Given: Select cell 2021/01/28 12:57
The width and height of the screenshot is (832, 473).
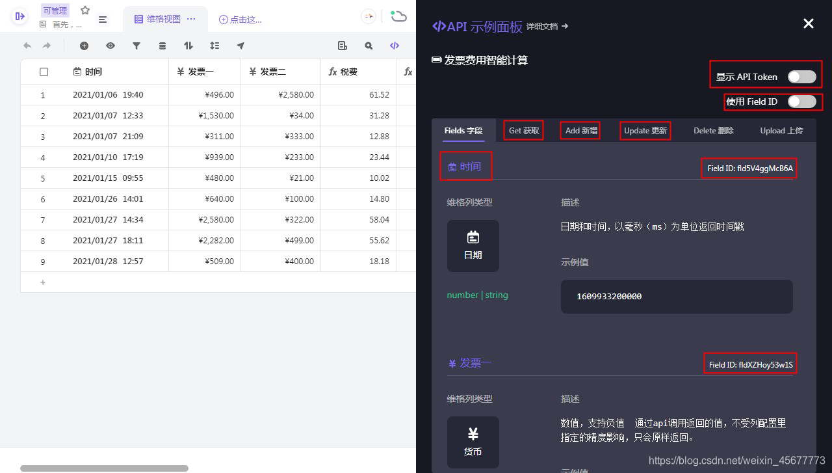Looking at the screenshot, I should pos(117,262).
